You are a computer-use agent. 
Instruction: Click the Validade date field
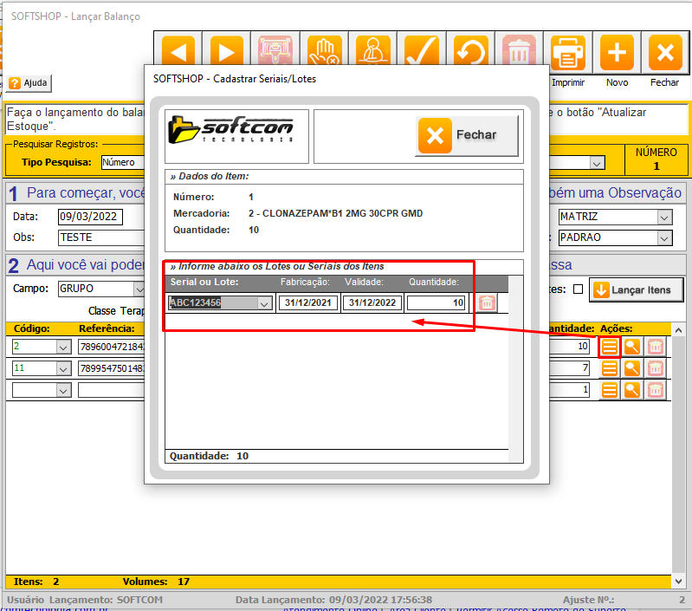point(372,303)
